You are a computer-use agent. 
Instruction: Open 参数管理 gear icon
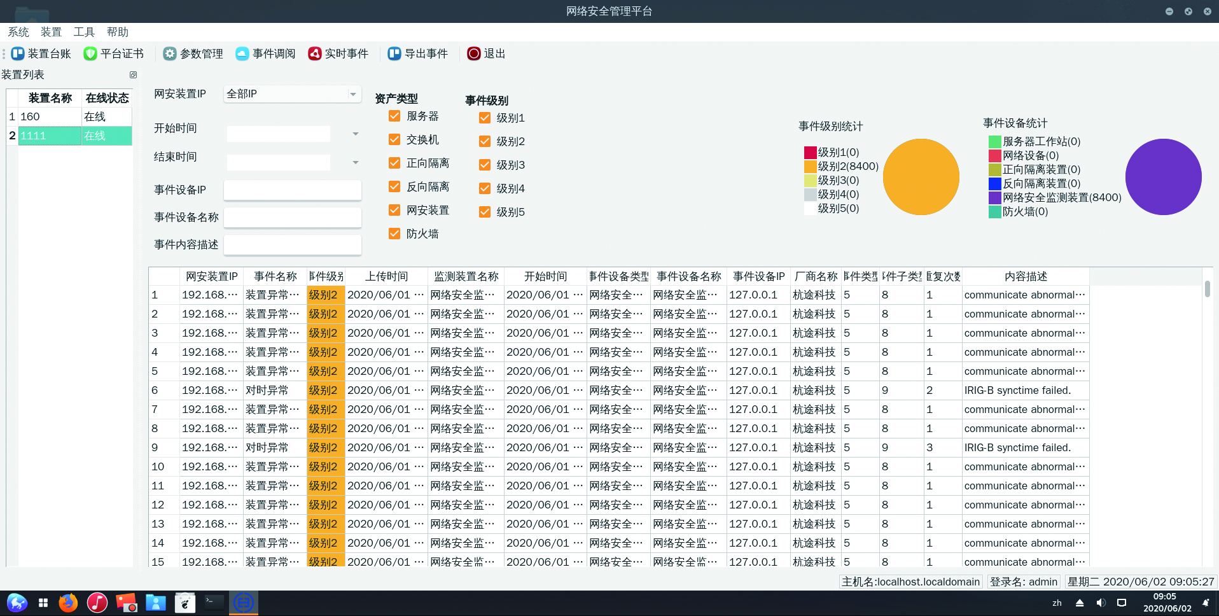(169, 54)
